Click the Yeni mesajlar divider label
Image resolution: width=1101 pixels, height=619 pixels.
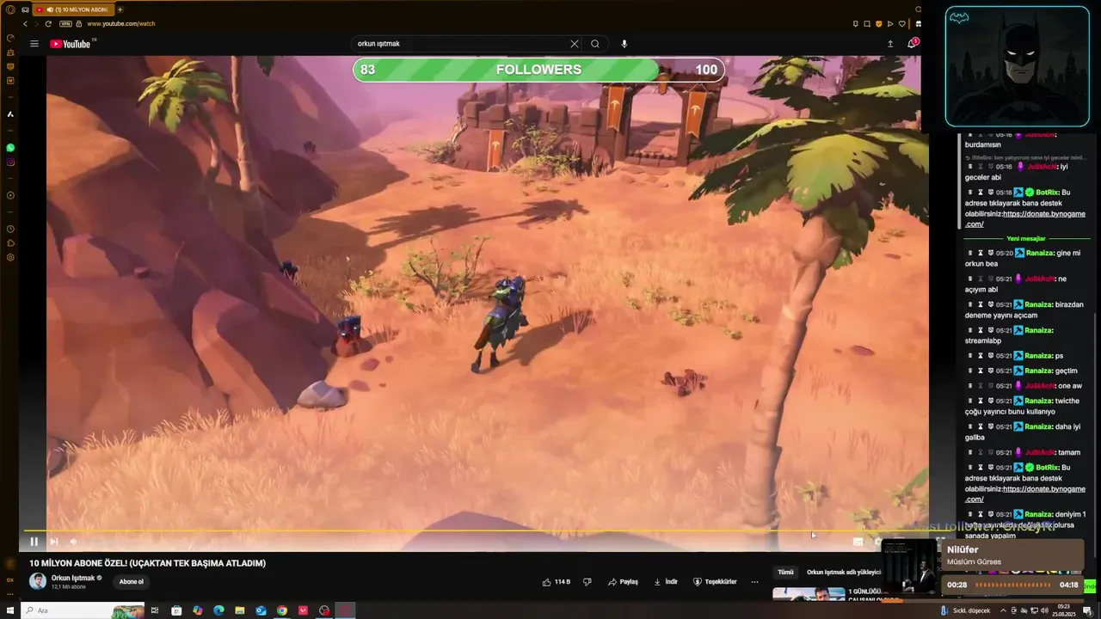pyautogui.click(x=1026, y=238)
